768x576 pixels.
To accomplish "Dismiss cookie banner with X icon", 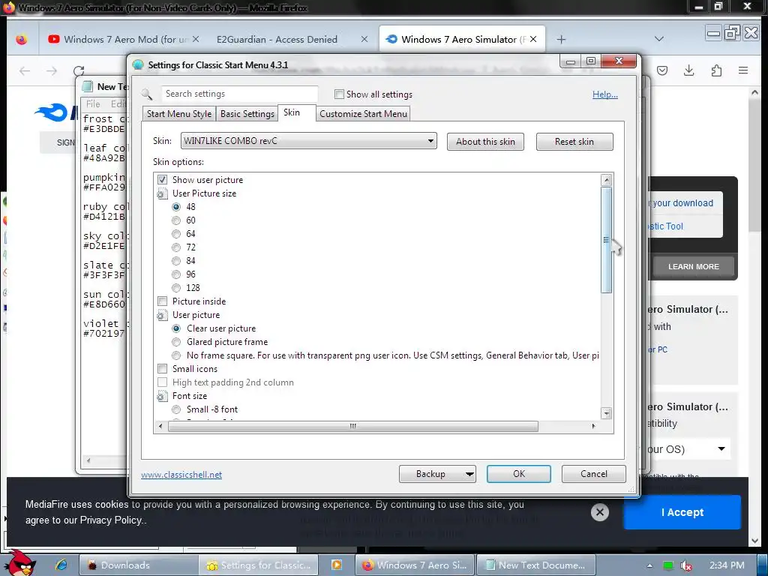I will pos(600,512).
